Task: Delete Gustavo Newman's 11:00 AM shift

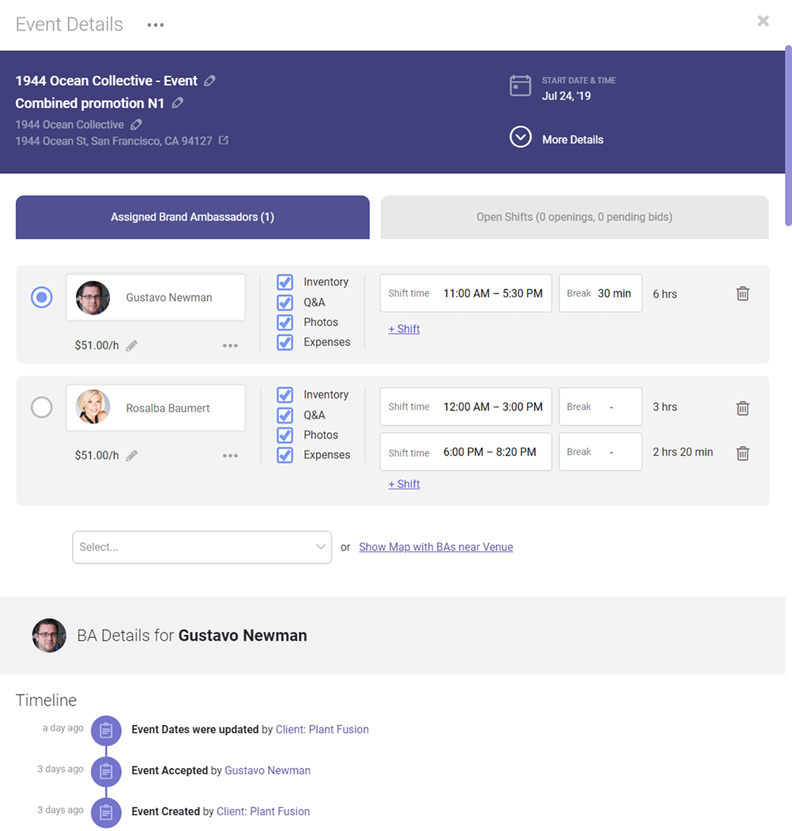Action: point(742,294)
